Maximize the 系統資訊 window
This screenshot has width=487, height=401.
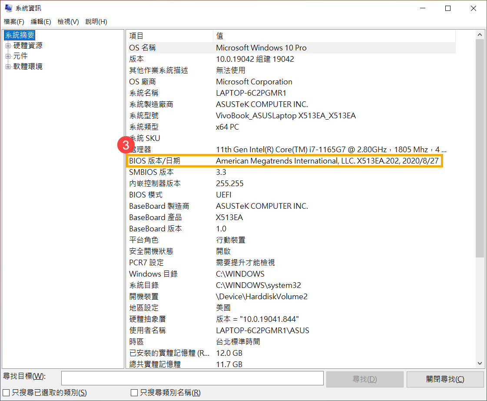tap(448, 8)
